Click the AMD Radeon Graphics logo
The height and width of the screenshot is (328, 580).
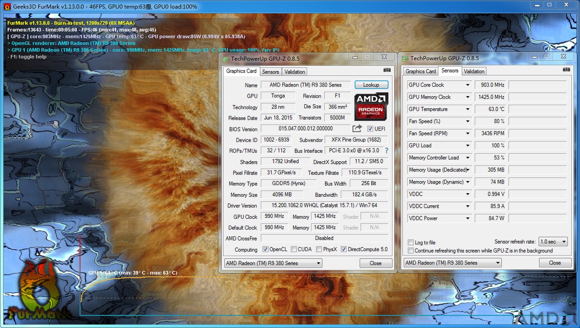coord(371,107)
